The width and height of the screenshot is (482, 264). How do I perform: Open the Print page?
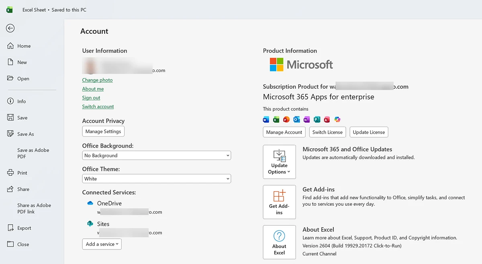[x=22, y=173]
